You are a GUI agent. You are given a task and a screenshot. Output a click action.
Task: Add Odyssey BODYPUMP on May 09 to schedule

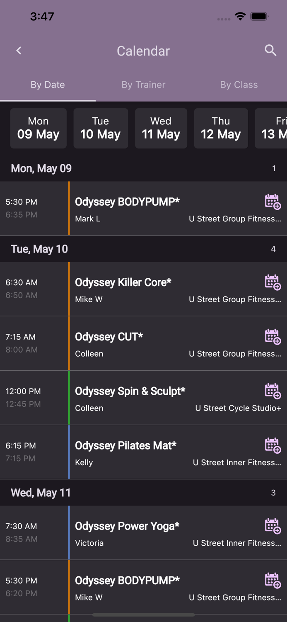click(272, 202)
